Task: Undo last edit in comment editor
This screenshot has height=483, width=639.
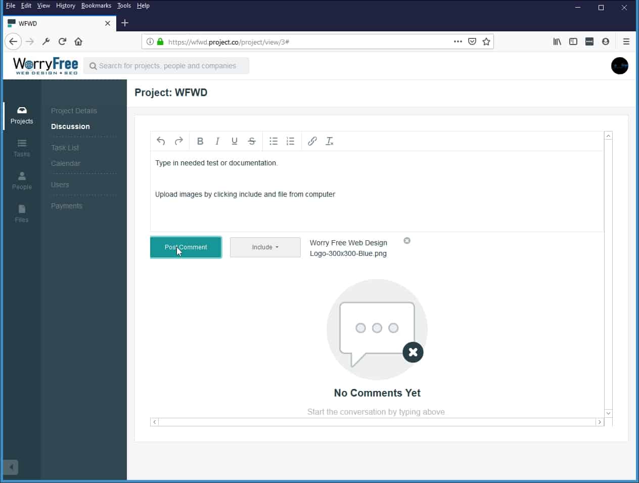Action: (161, 141)
